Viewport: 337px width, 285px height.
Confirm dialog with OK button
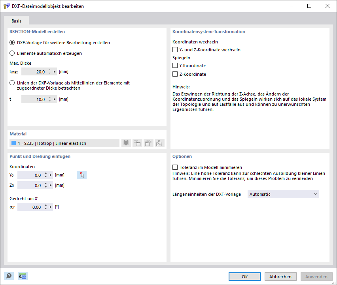[244, 277]
